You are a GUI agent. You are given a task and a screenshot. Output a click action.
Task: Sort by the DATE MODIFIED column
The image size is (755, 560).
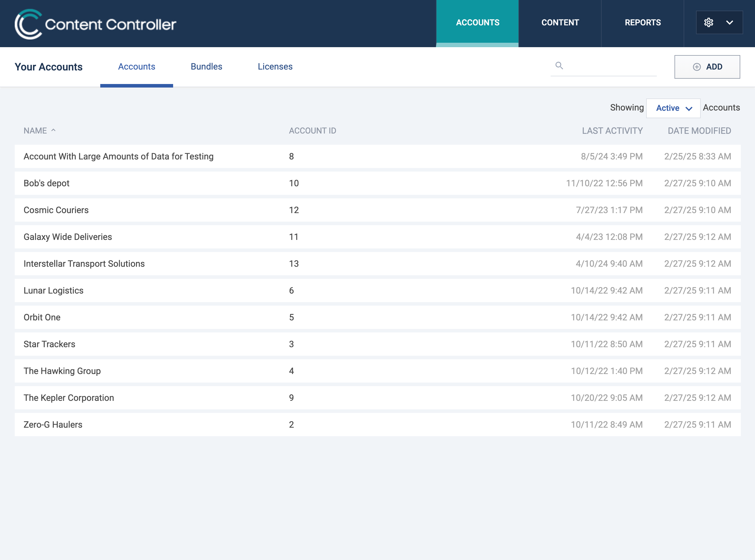699,131
